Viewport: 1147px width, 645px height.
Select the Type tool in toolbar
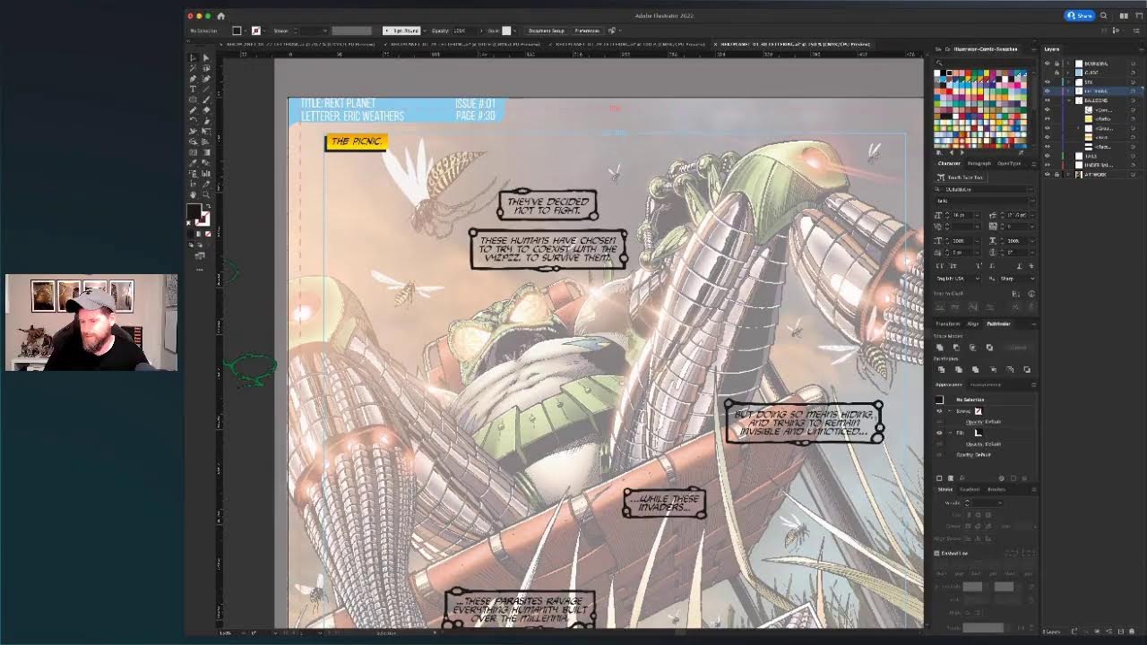(x=193, y=90)
